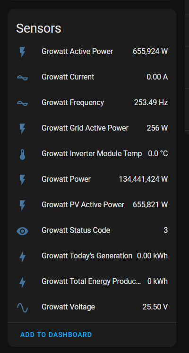This screenshot has height=353, width=189.
Task: Select the Growatt Voltage sensor row
Action: (x=92, y=307)
